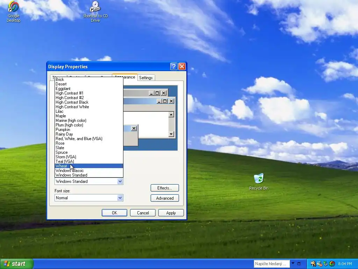Open the Start menu
This screenshot has width=358, height=269.
(x=17, y=264)
